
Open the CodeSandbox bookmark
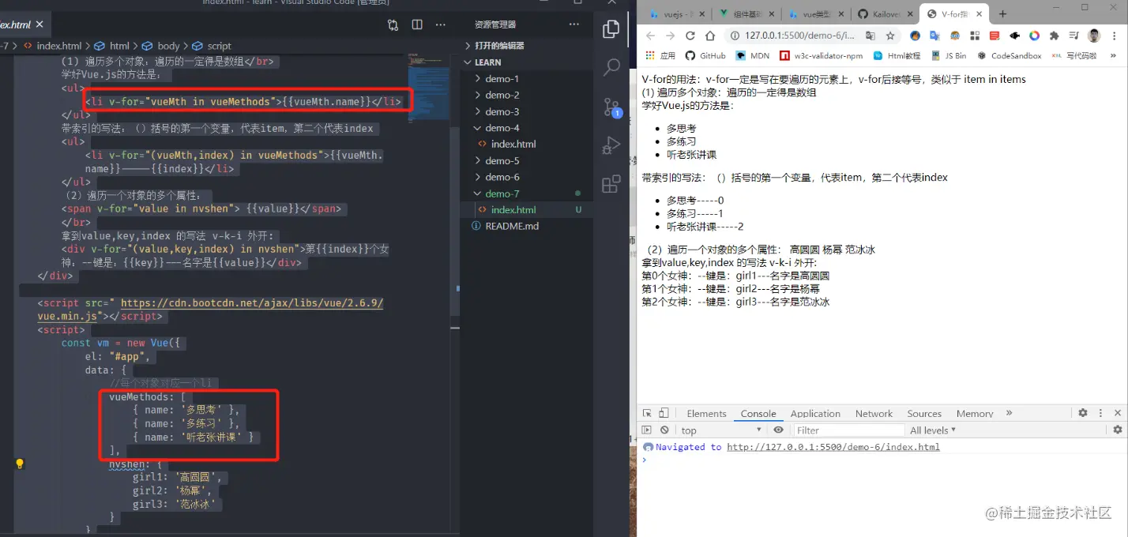pyautogui.click(x=1010, y=55)
